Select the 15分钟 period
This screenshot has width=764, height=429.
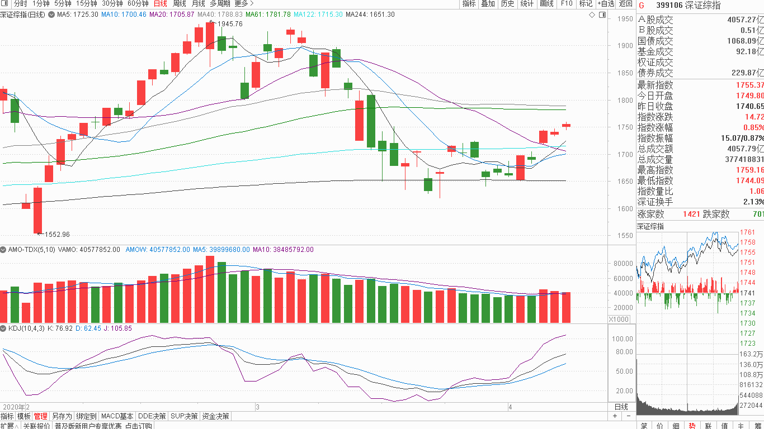[x=86, y=3]
